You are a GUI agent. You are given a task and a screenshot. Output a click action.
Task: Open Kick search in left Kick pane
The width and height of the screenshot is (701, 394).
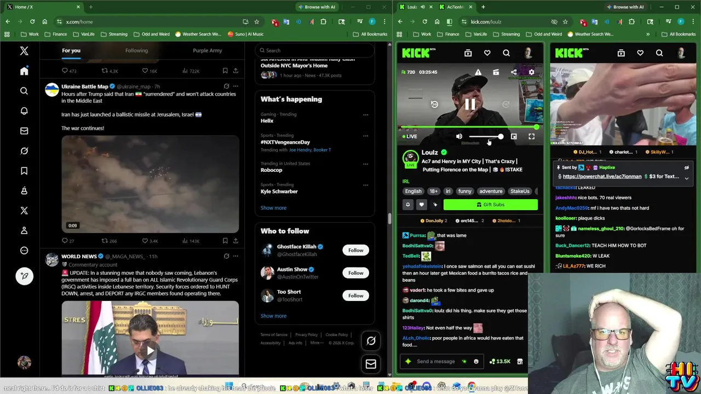(x=506, y=53)
